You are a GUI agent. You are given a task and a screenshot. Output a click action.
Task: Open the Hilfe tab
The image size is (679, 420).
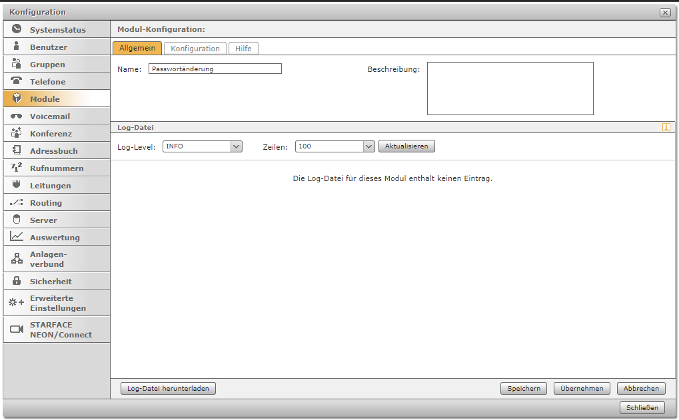point(243,49)
